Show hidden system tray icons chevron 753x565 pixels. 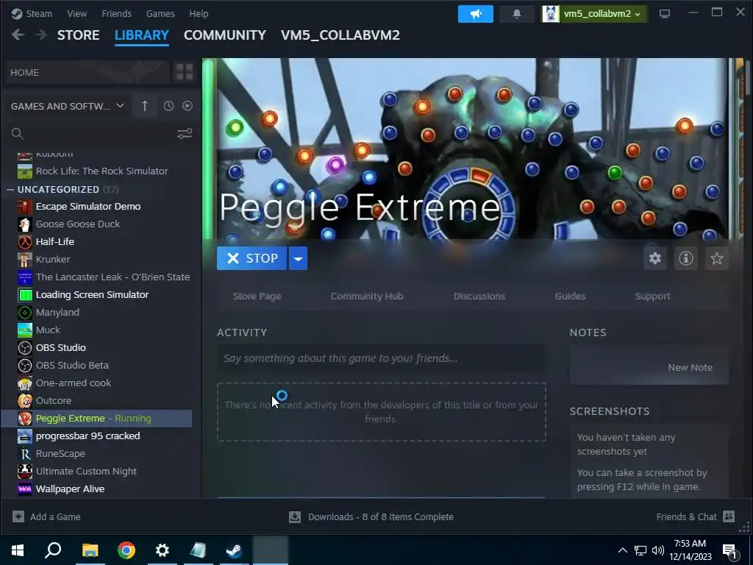coord(622,550)
